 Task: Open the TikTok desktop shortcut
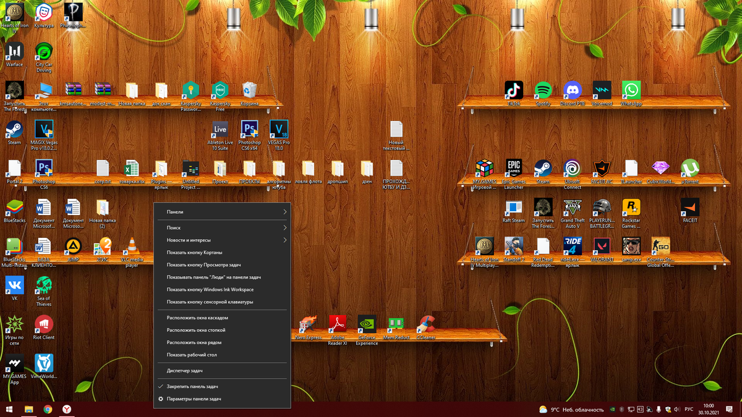pos(514,94)
